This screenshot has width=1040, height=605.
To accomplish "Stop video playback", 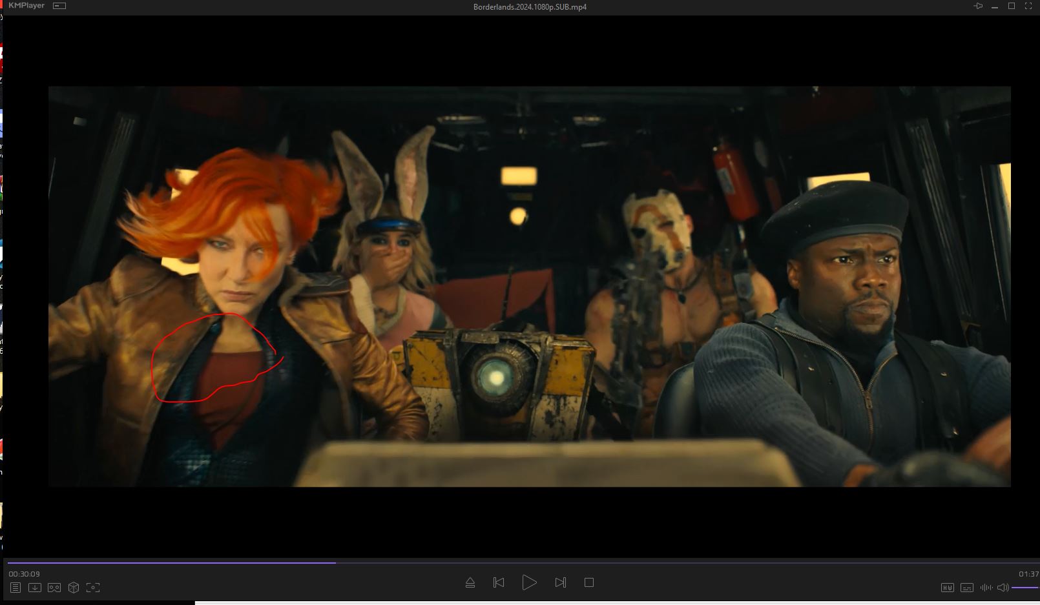I will [588, 582].
